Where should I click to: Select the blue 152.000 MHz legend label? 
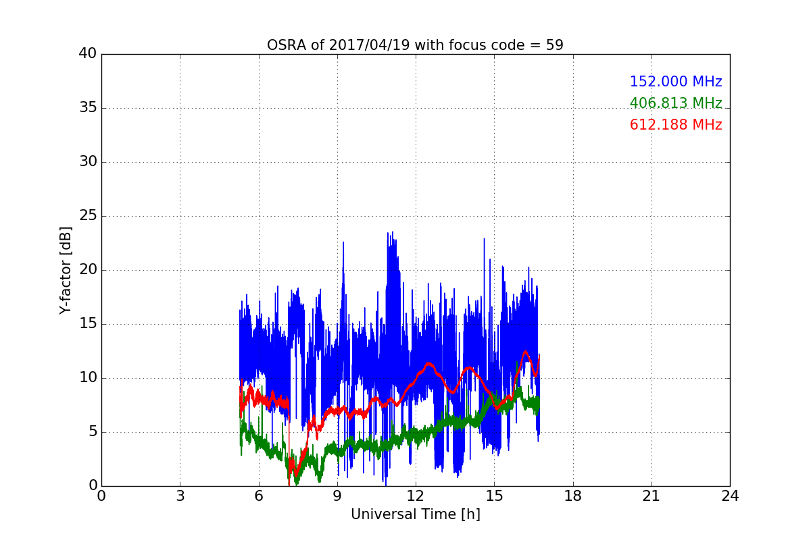pyautogui.click(x=676, y=82)
